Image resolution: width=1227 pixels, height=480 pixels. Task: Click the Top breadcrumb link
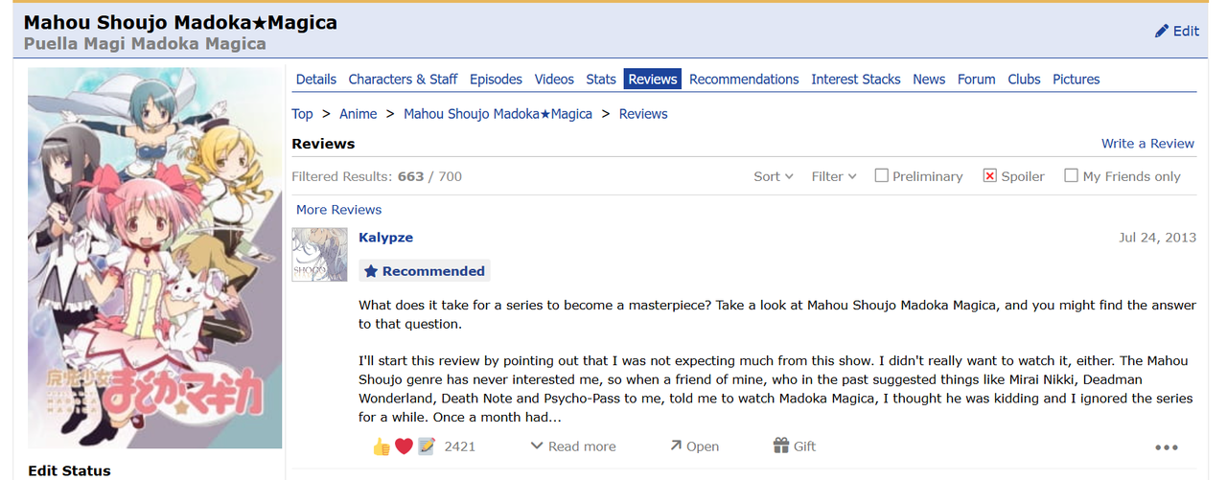coord(302,114)
